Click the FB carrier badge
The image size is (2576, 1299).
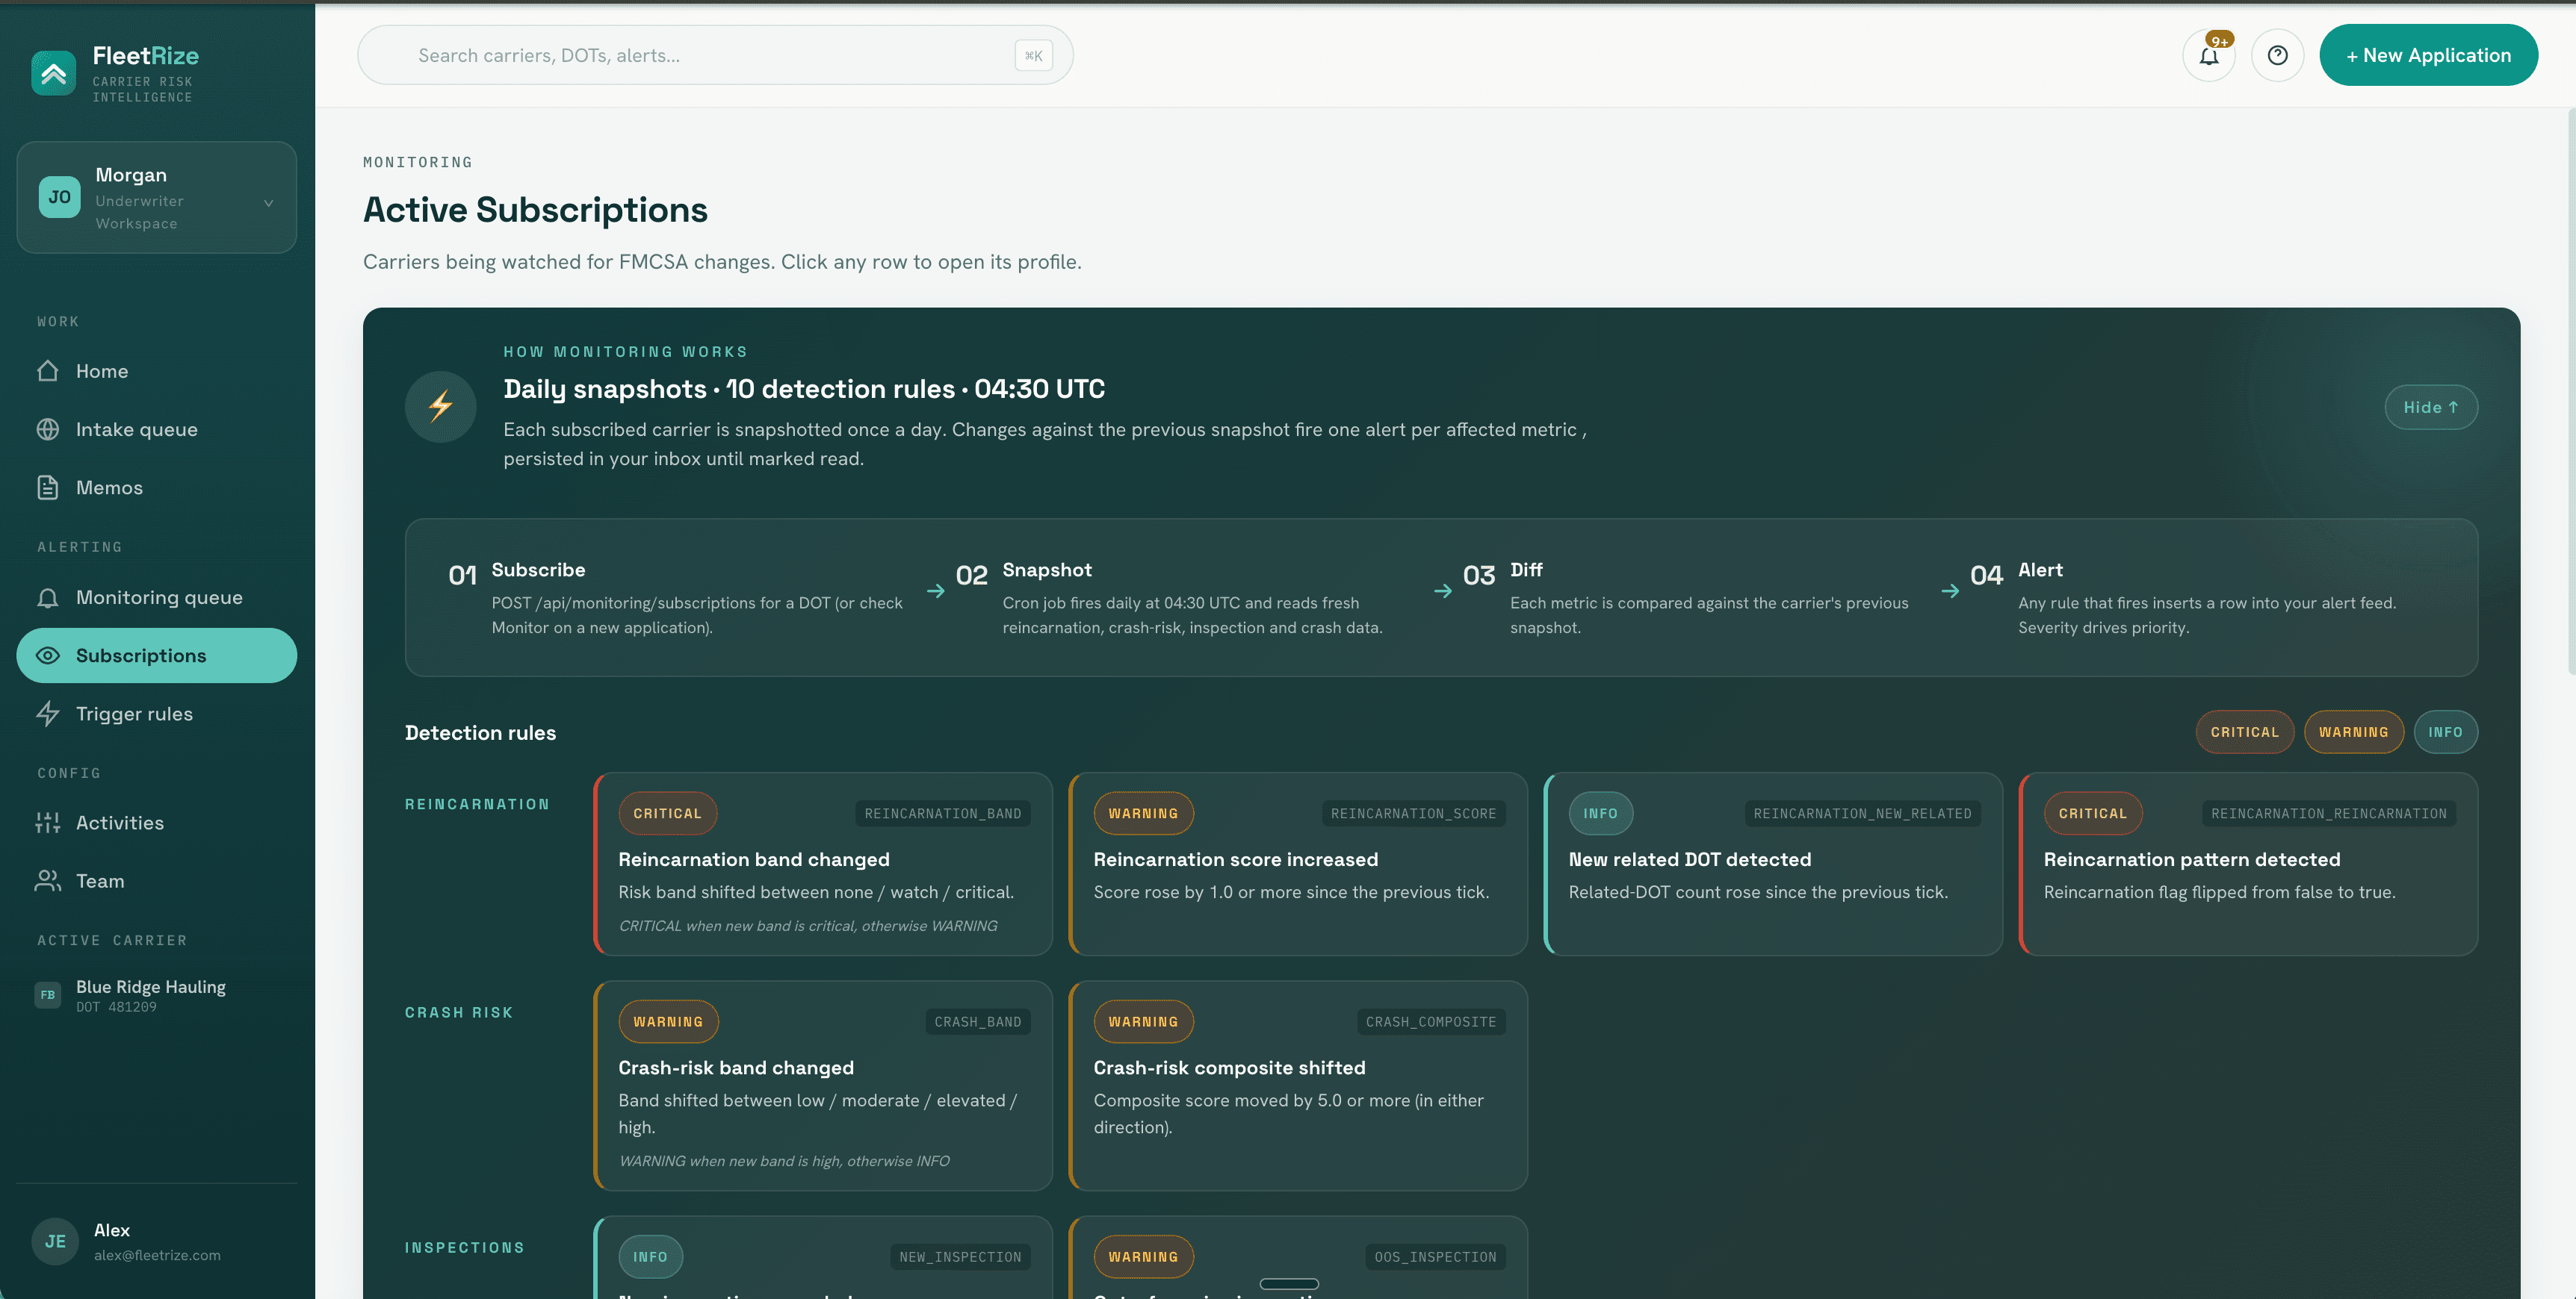(x=48, y=995)
